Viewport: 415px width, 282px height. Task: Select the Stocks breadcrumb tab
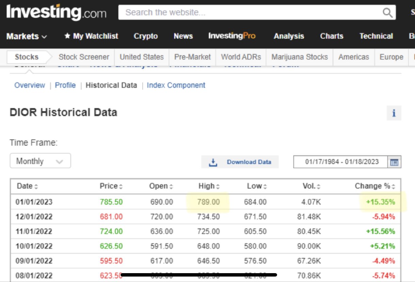(27, 57)
